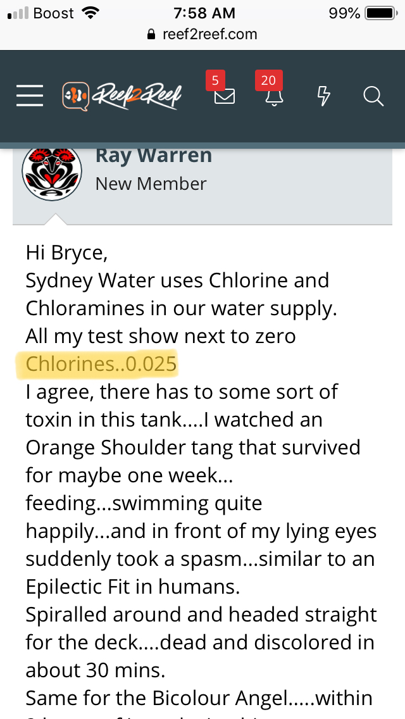Image resolution: width=405 pixels, height=719 pixels.
Task: Click the lightning bolt what's new icon
Action: [323, 96]
